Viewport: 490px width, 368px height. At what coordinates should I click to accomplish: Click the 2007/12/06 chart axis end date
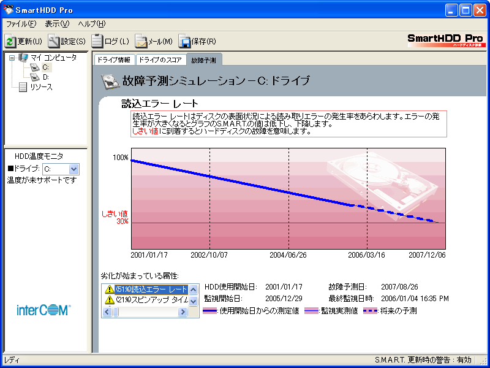[x=427, y=255]
